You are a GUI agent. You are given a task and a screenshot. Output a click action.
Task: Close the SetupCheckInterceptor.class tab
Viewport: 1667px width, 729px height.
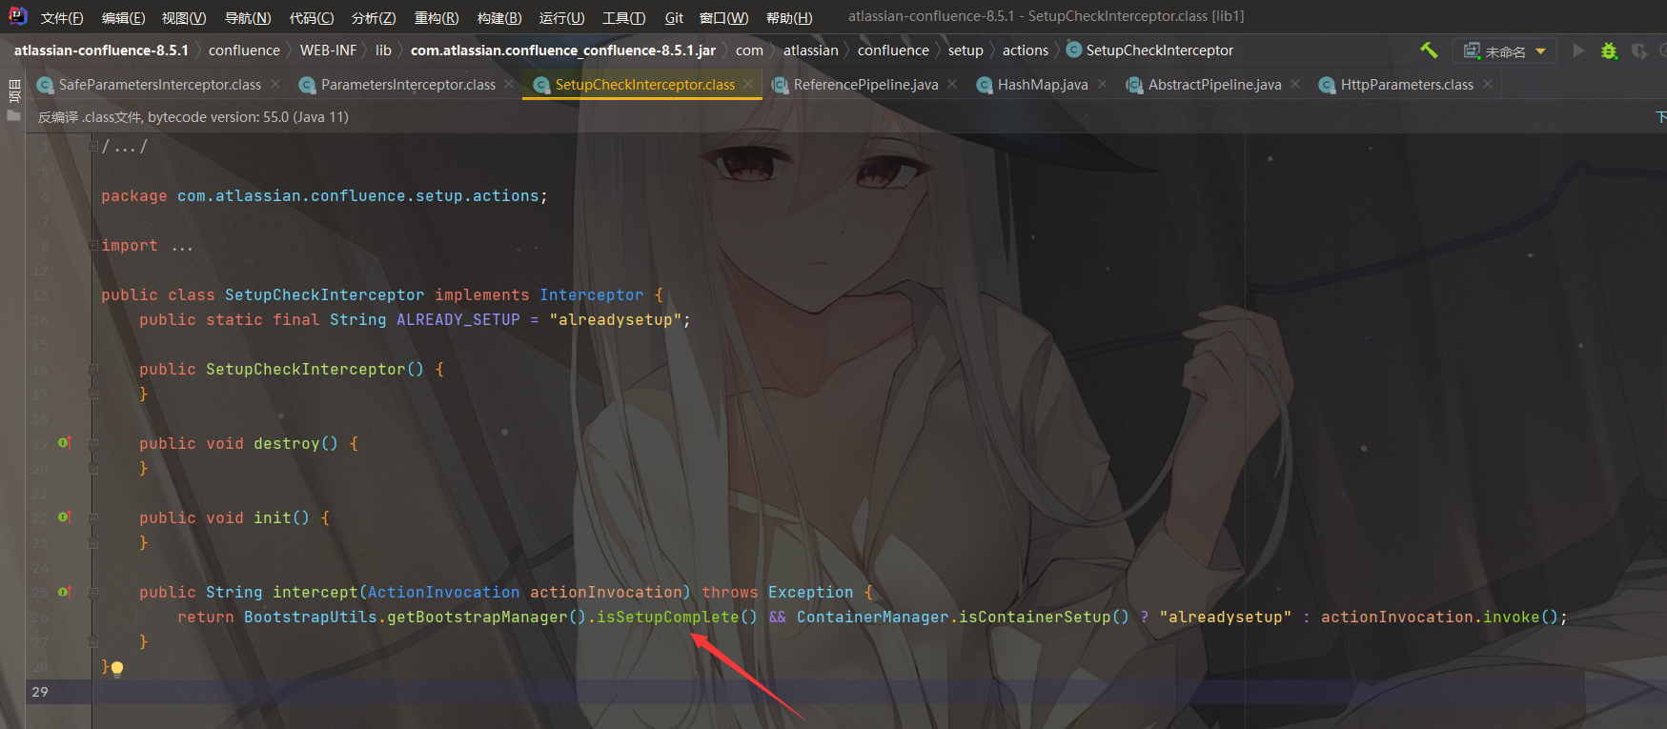pyautogui.click(x=748, y=84)
